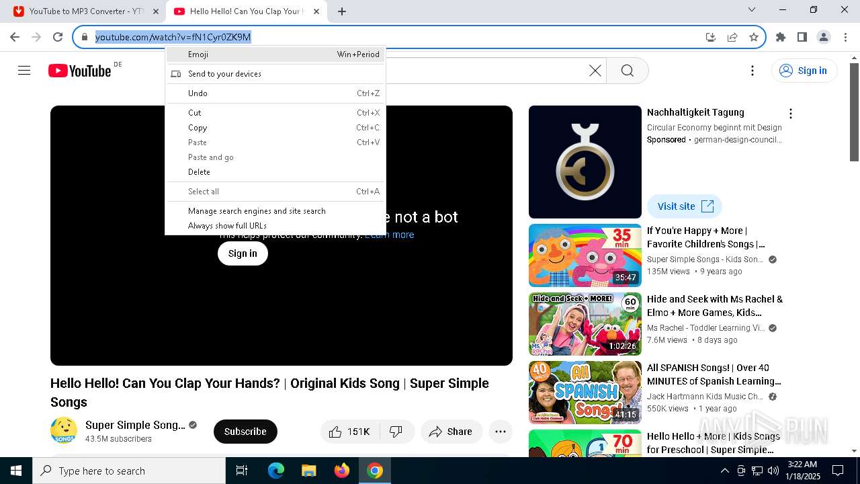The image size is (860, 484).
Task: Open the If You're Happy + More video thumbnail
Action: (x=585, y=255)
